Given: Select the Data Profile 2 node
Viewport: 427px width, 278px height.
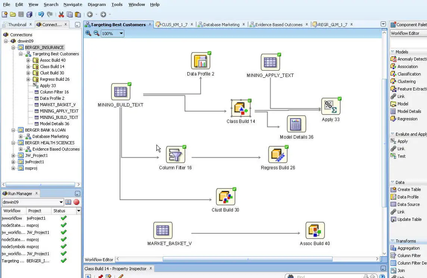Looking at the screenshot, I should click(x=200, y=61).
